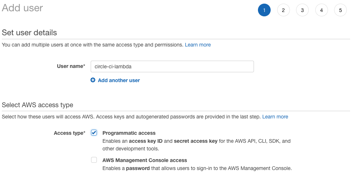Jump to step 3 indicator

tap(302, 10)
